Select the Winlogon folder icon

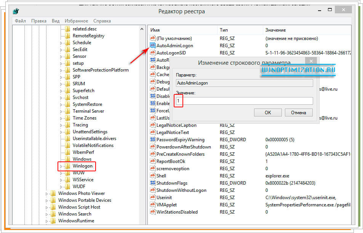click(x=67, y=166)
